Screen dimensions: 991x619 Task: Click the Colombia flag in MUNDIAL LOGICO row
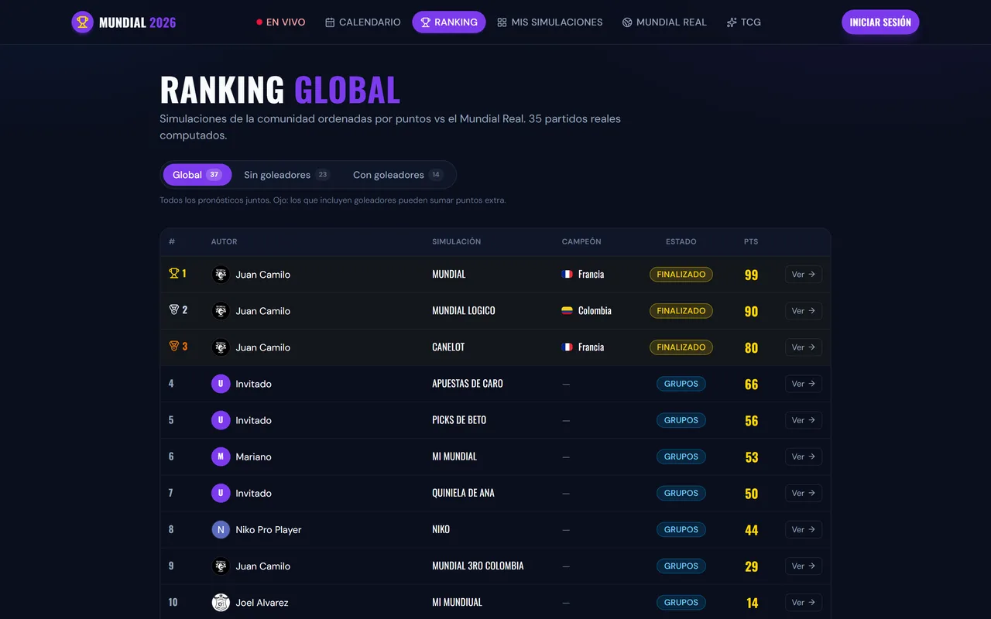click(x=568, y=310)
